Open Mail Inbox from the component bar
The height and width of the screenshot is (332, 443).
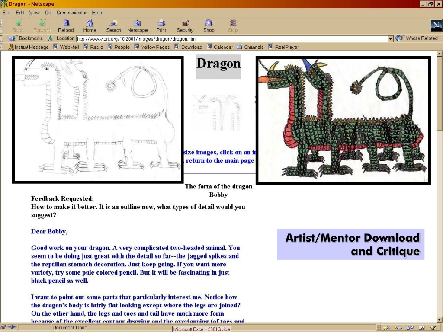398,328
